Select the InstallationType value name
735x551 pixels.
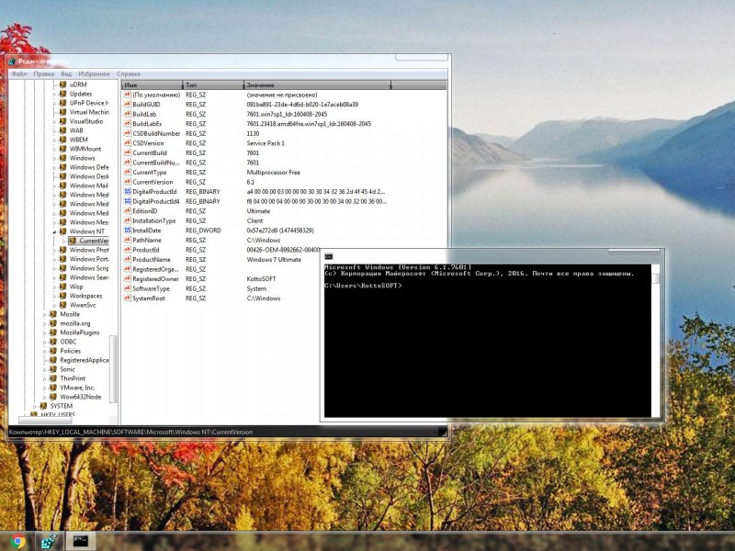click(153, 220)
